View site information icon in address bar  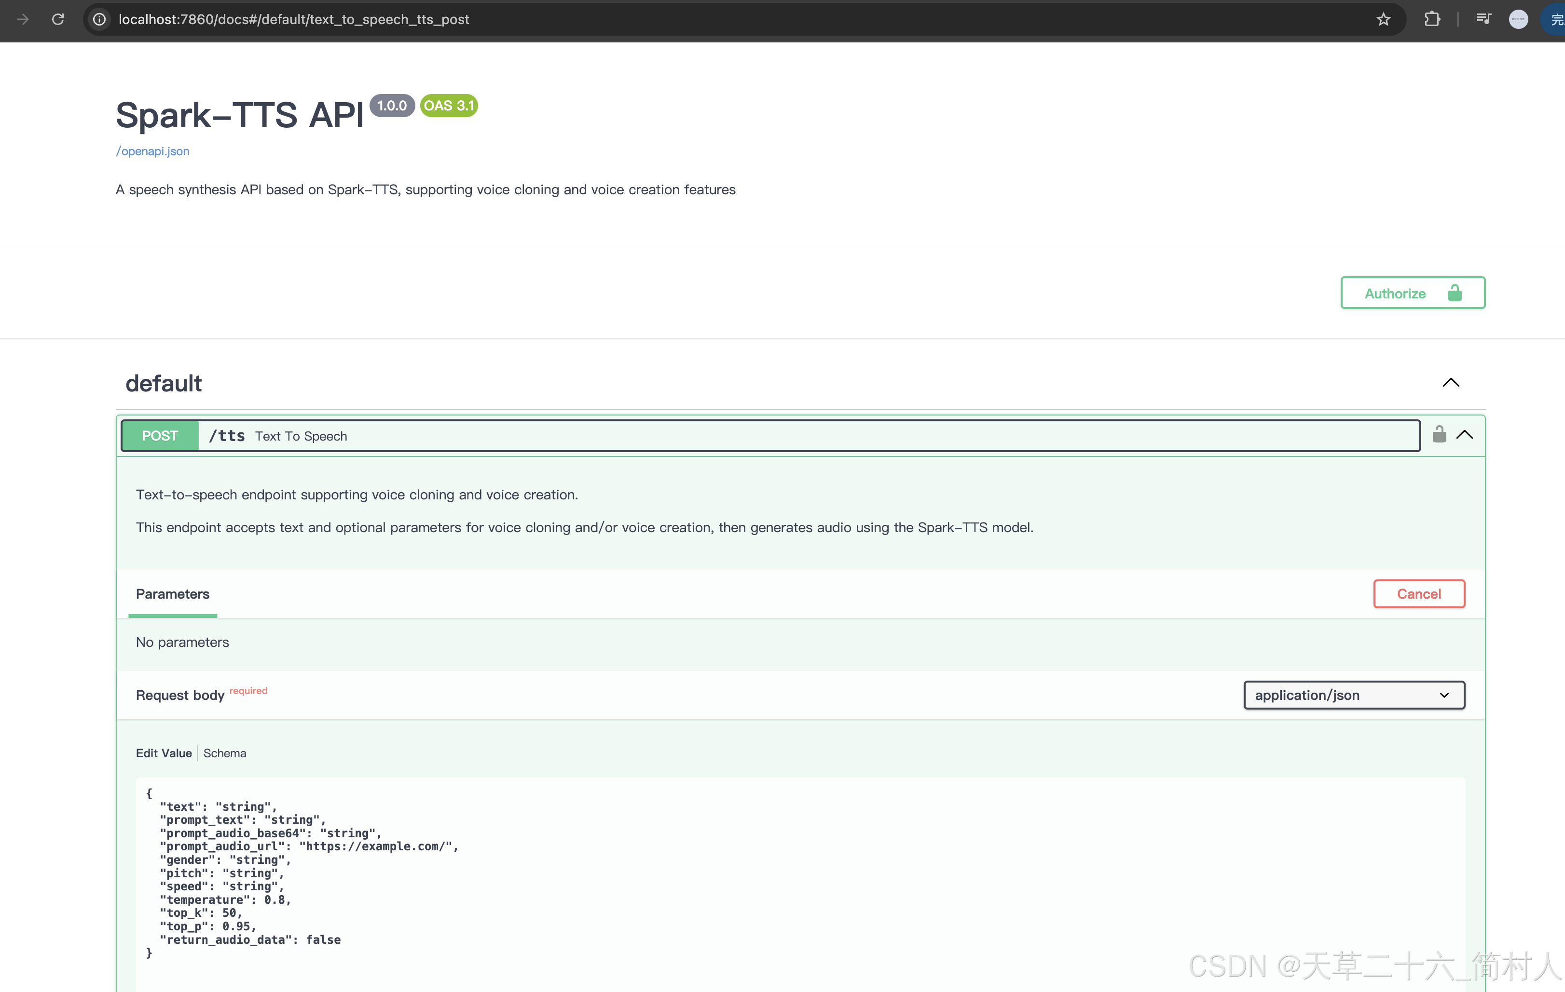(99, 19)
